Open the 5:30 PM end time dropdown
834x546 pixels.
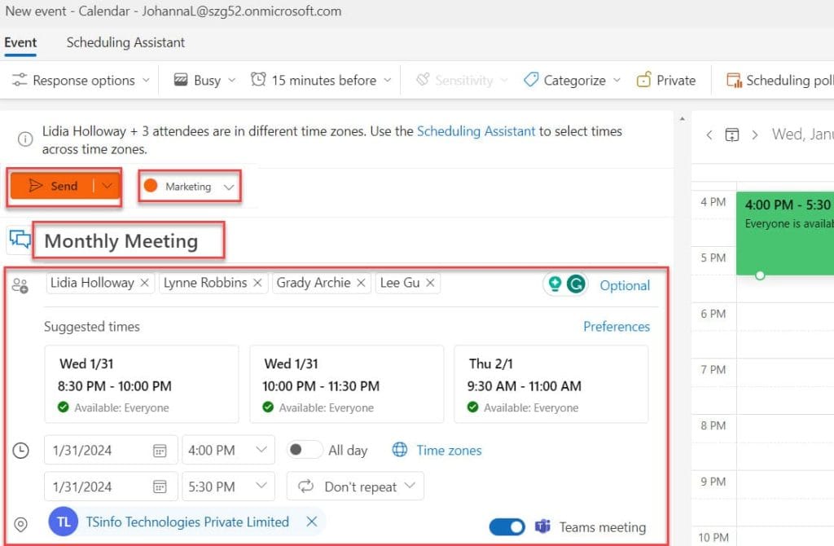pyautogui.click(x=261, y=486)
